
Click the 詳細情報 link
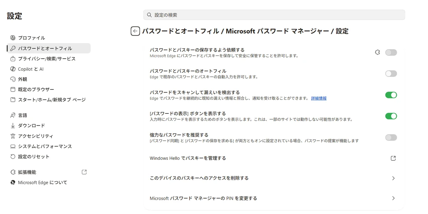point(319,98)
